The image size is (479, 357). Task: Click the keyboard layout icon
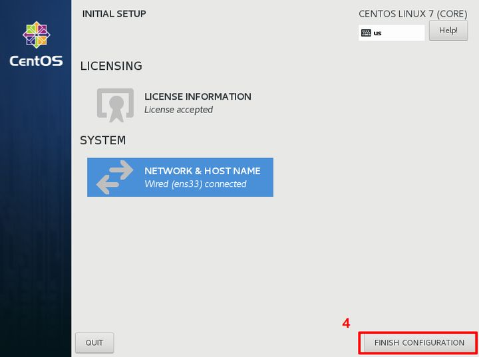tap(366, 33)
